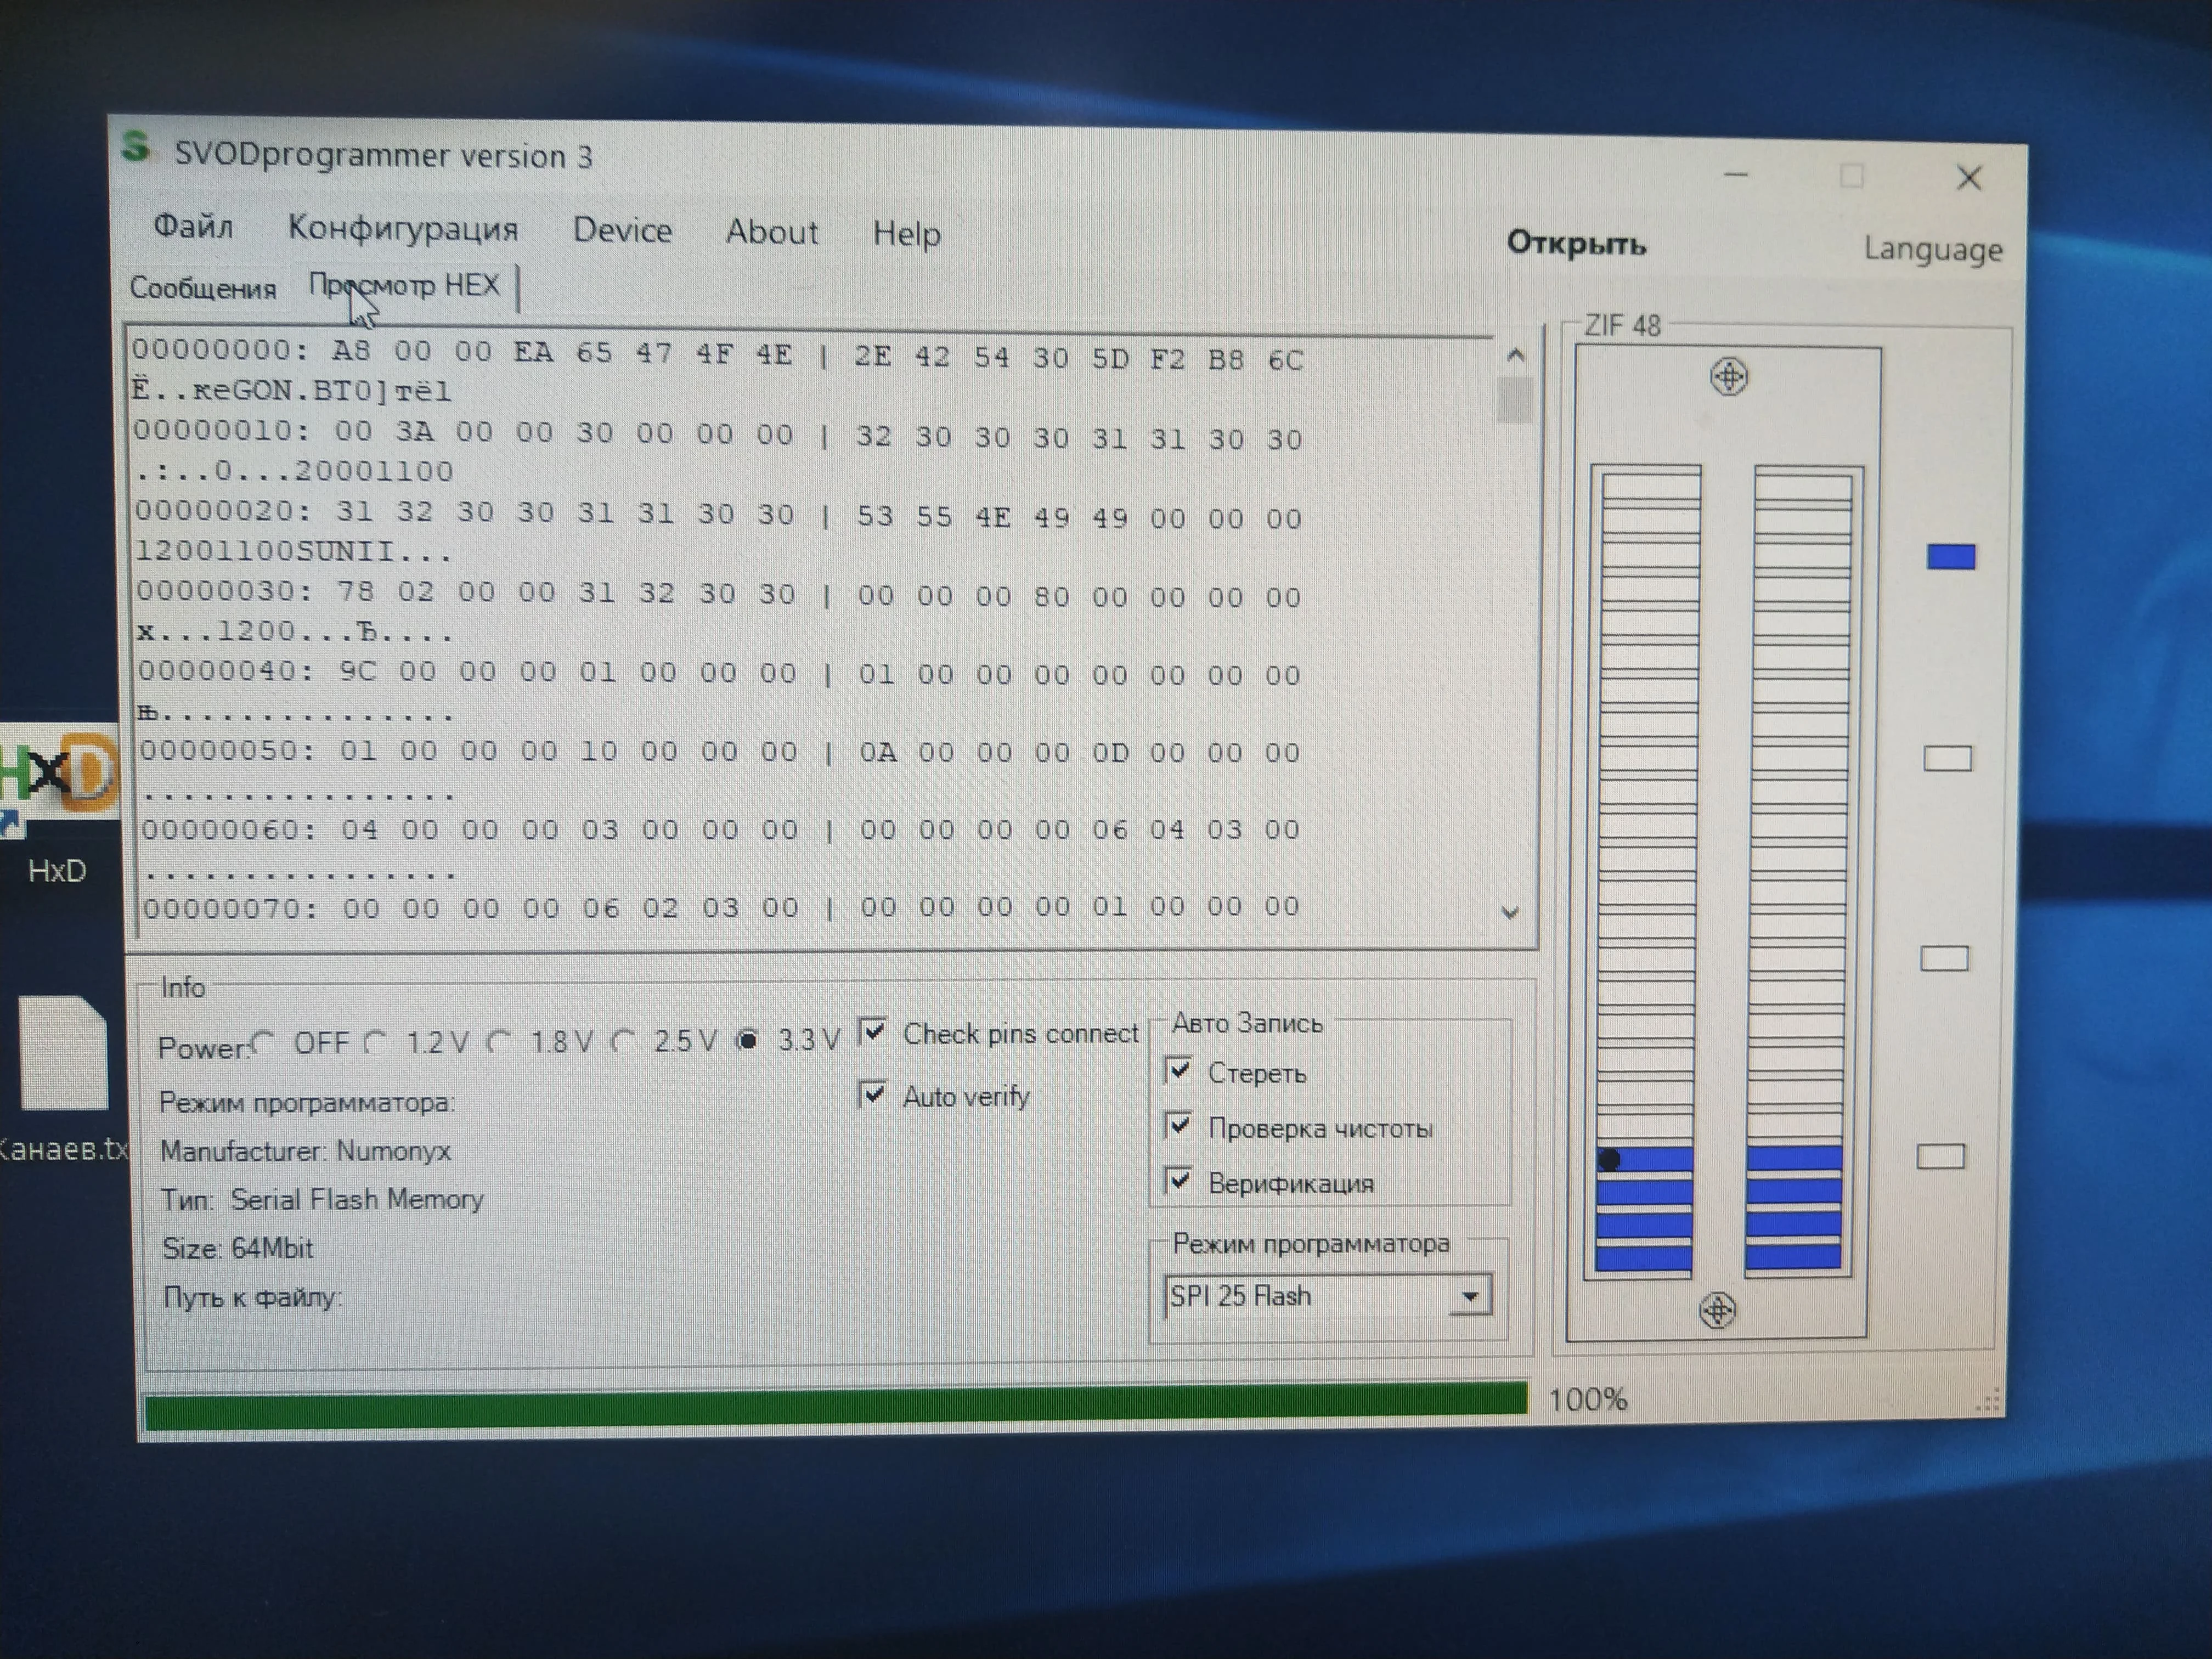The image size is (2212, 1659).
Task: Click the top crosshair icon in ZIF 48
Action: coord(1729,377)
